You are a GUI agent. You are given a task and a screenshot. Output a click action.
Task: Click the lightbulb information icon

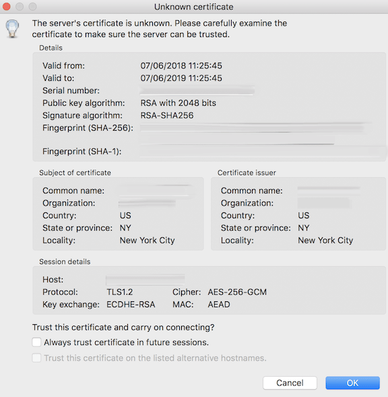tap(12, 29)
